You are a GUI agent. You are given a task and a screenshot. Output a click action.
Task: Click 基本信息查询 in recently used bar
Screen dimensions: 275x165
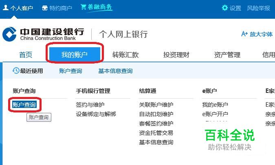[x=115, y=71]
